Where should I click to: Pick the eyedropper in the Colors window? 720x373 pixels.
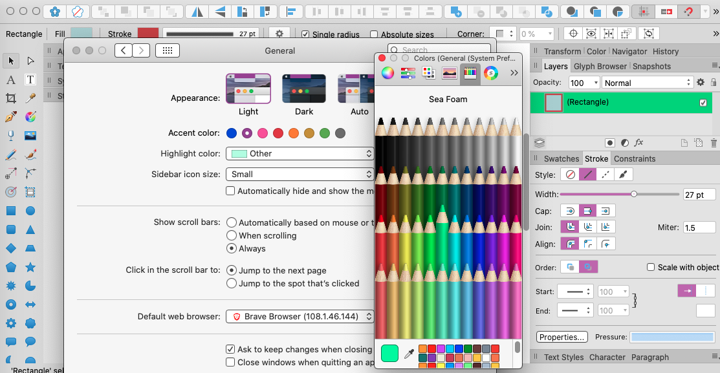409,354
